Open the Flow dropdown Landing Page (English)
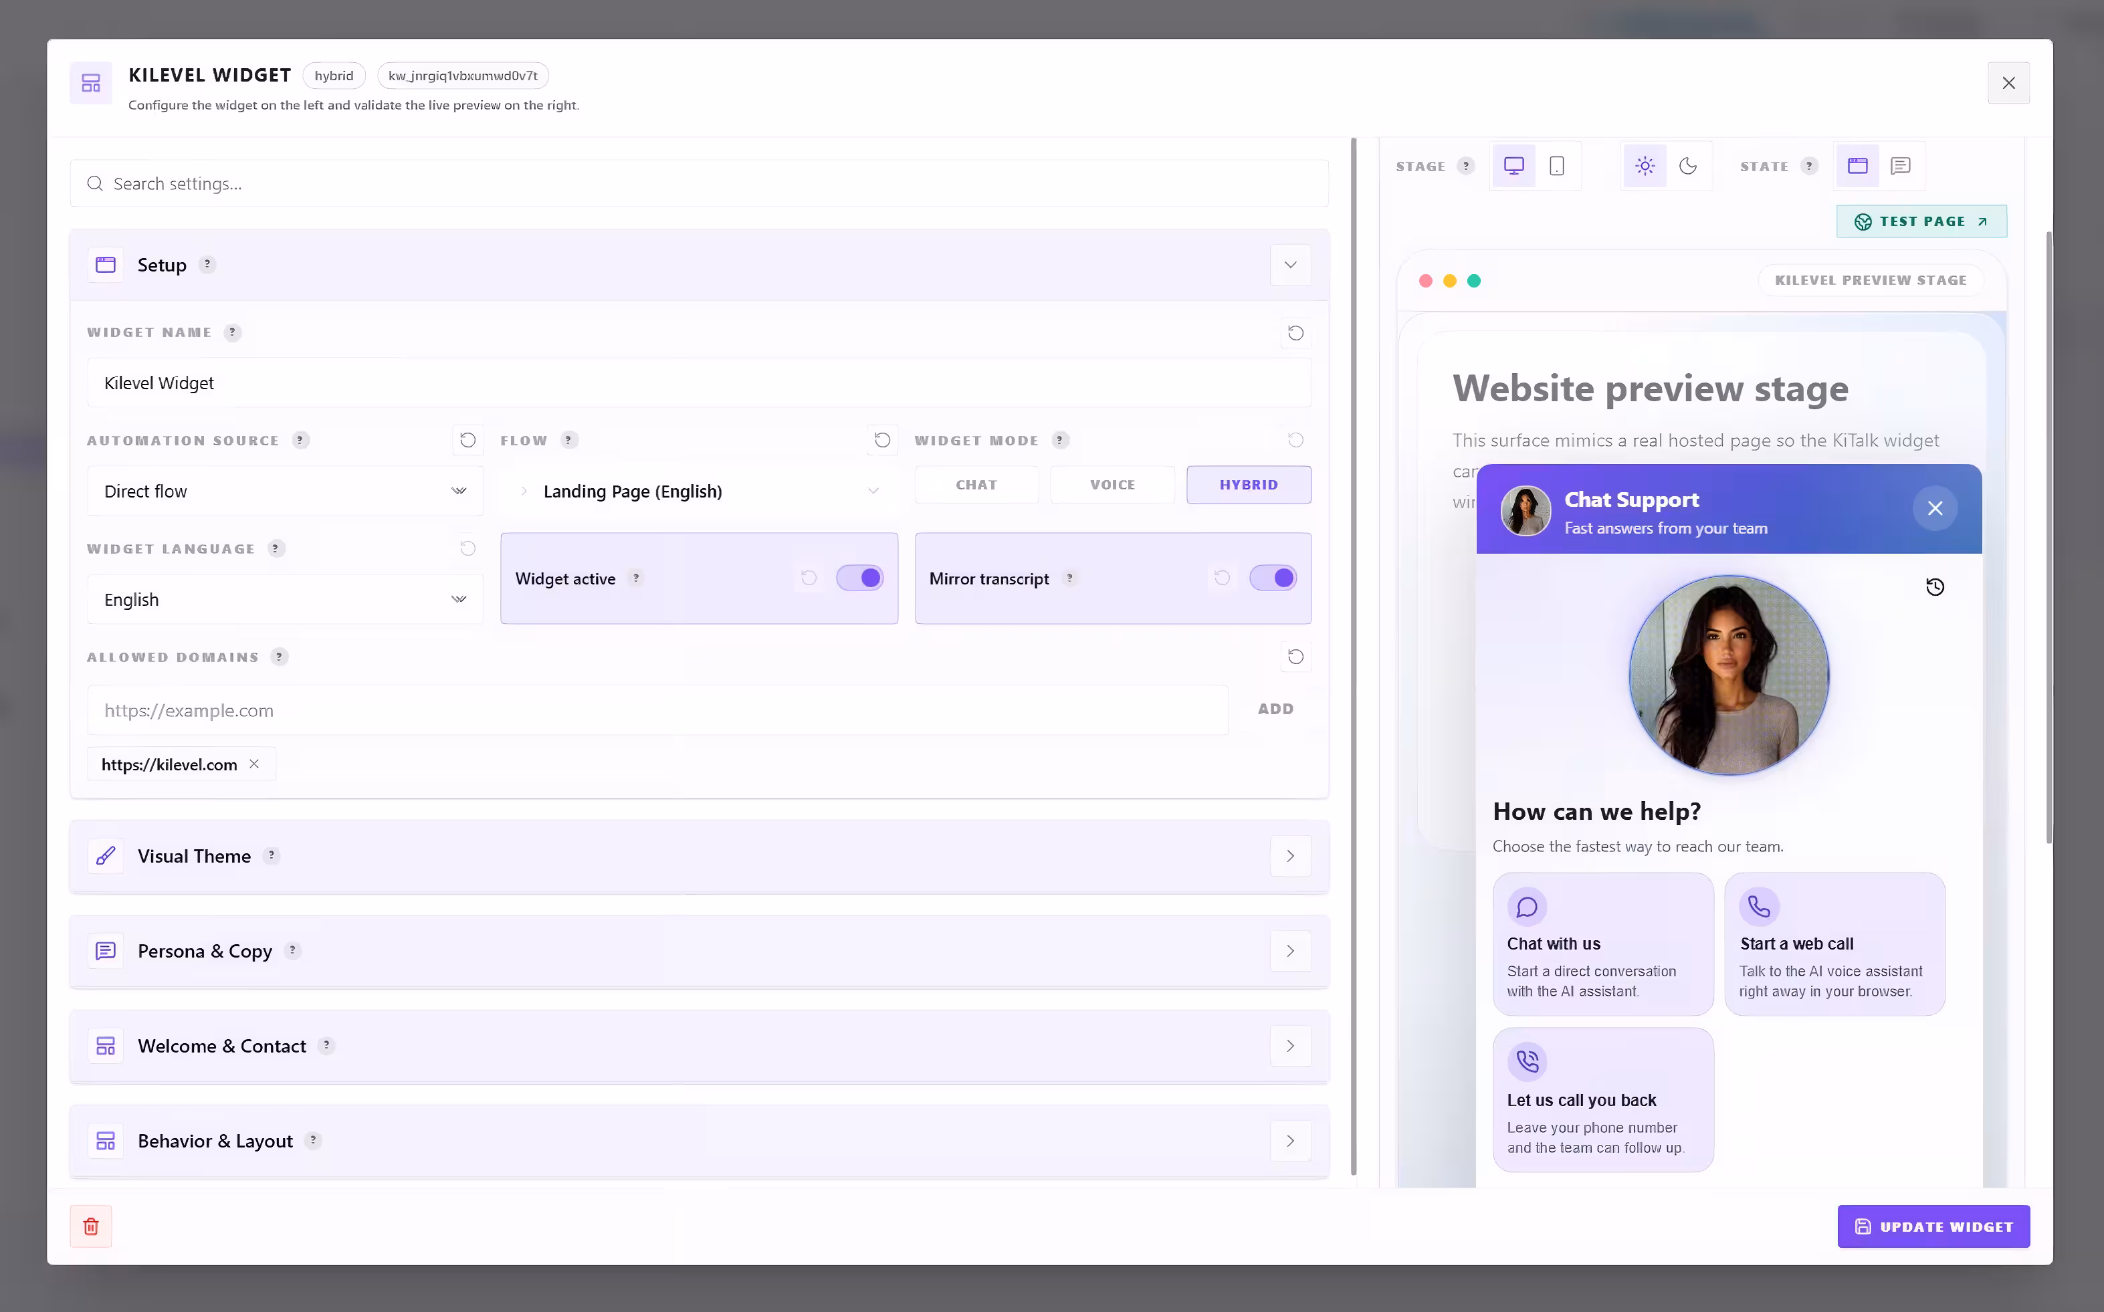Screen dimensions: 2104x1312 700,491
